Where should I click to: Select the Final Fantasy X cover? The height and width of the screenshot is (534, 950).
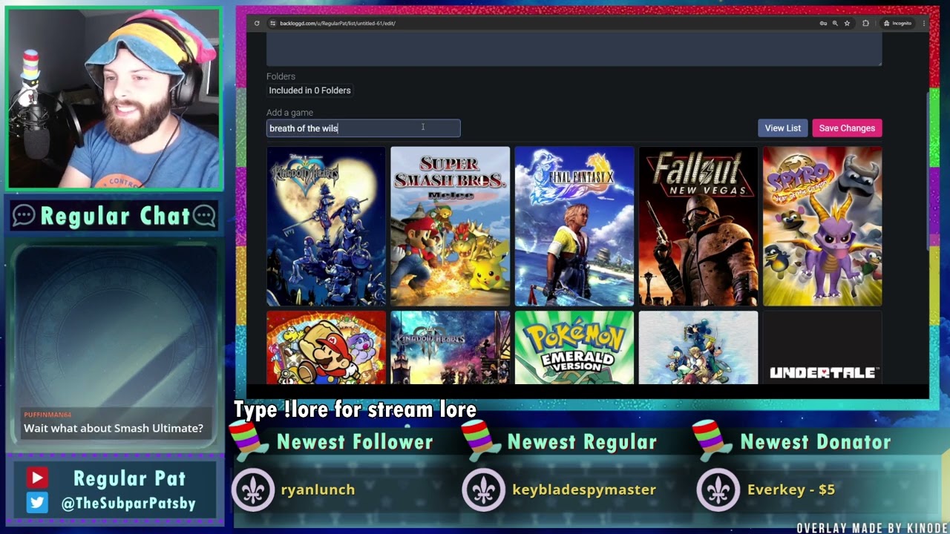(574, 226)
